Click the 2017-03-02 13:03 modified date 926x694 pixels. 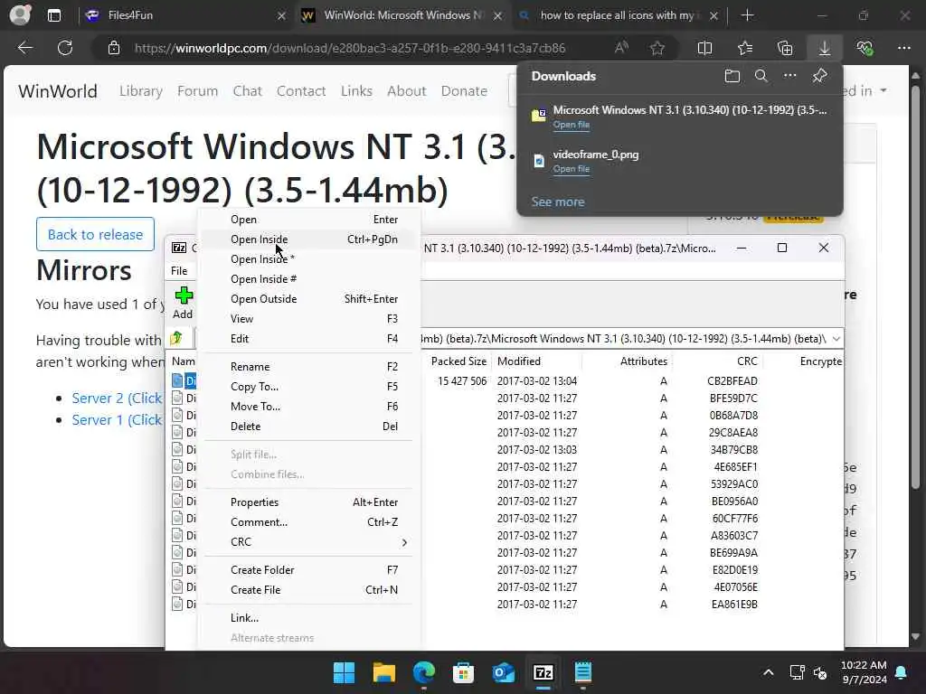pos(537,450)
